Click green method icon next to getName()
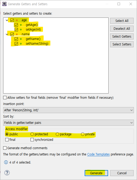Image resolution: width=137 pixels, height=180 pixels. coord(21,39)
